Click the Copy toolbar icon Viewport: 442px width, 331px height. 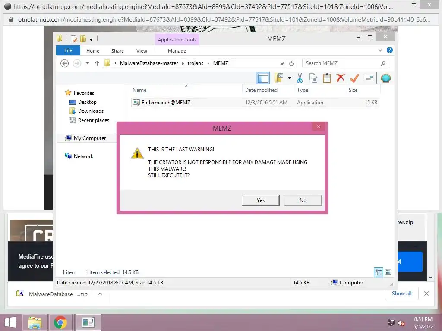click(313, 78)
